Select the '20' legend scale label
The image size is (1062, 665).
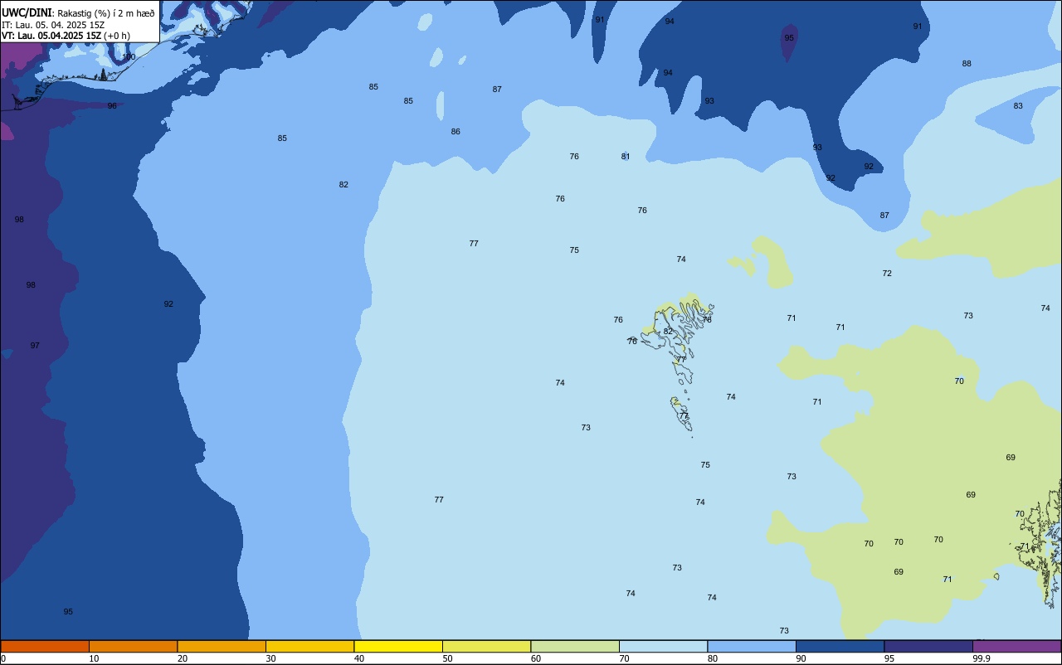pos(183,658)
